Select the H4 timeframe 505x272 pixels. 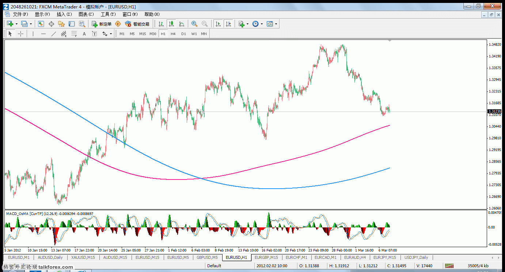[x=173, y=34]
